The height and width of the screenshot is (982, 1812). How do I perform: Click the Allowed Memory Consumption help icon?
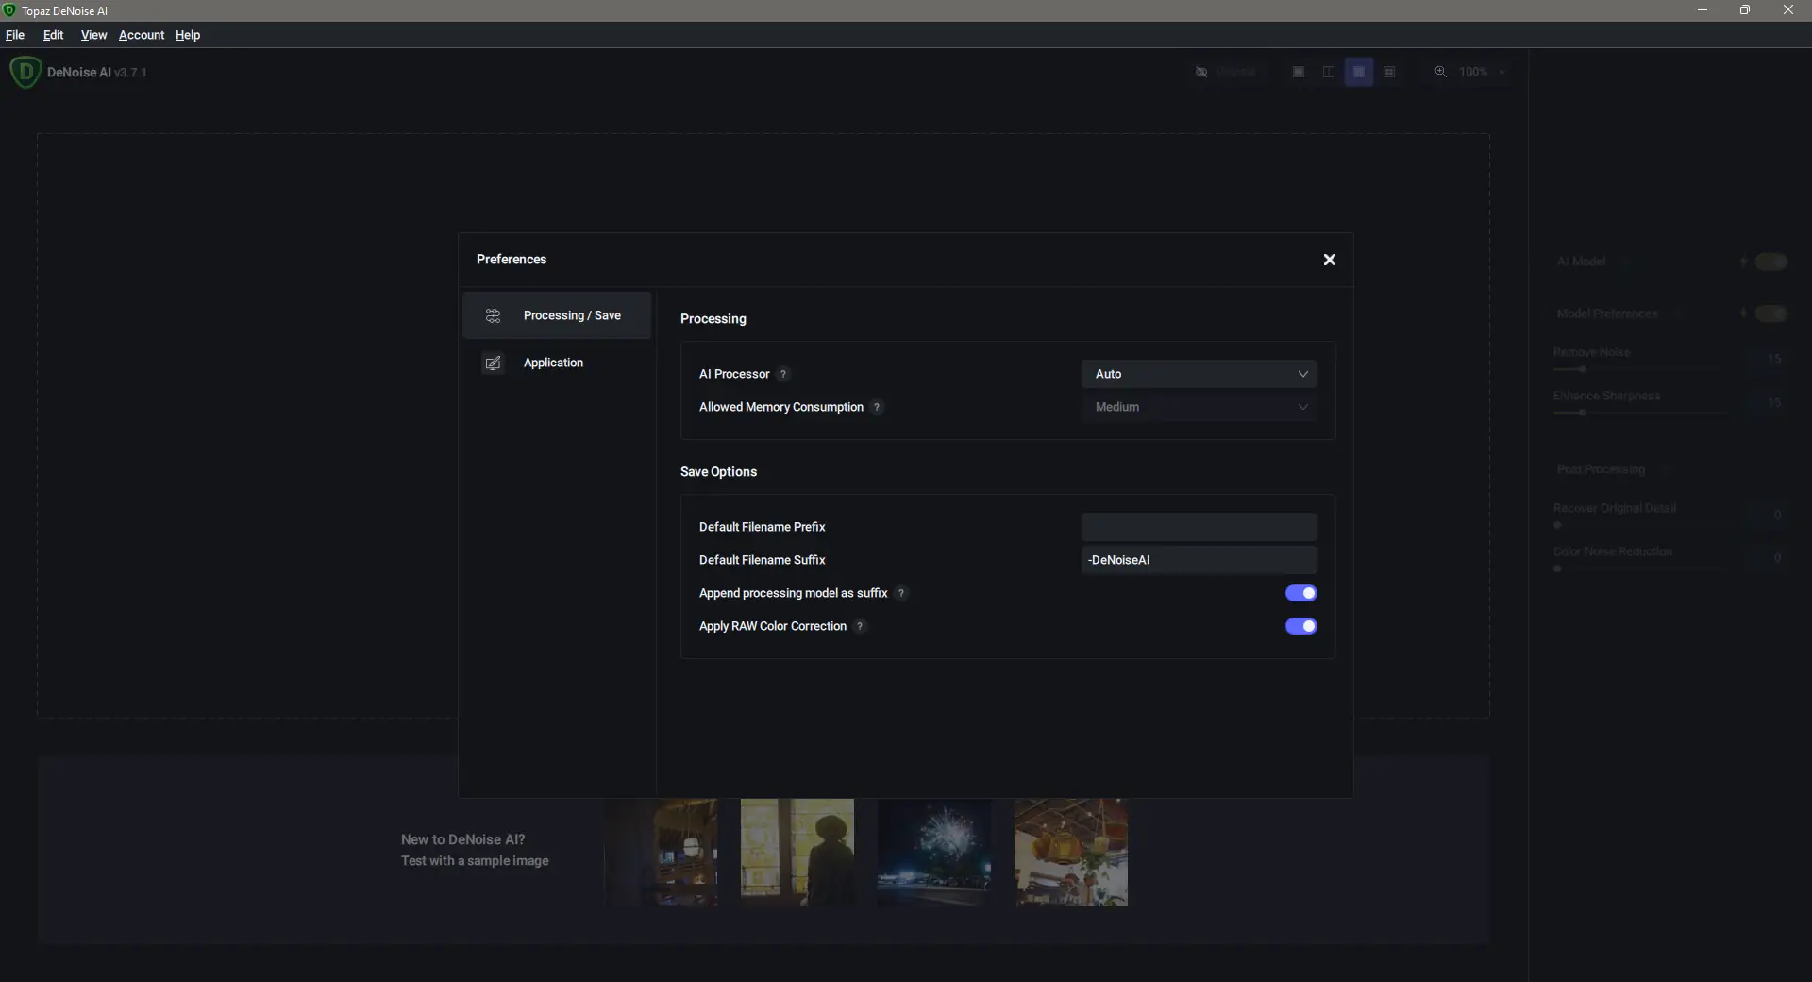pos(877,407)
